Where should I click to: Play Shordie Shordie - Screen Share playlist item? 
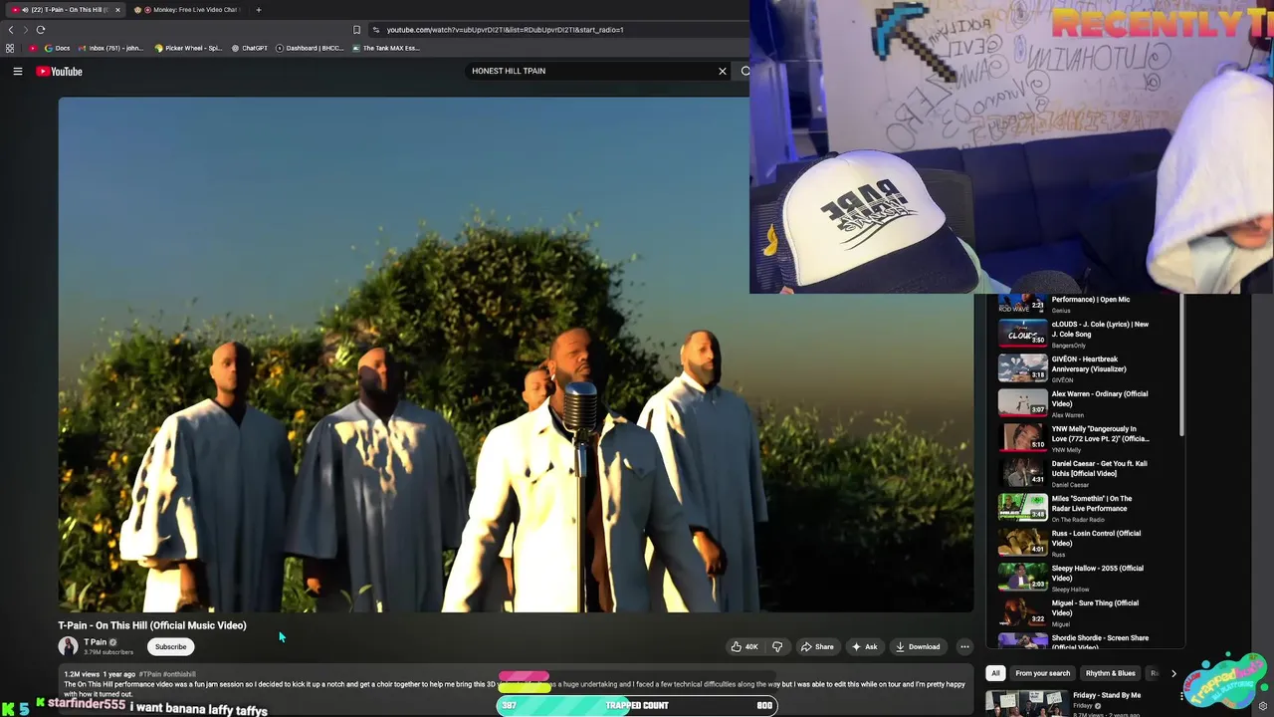pos(1075,640)
